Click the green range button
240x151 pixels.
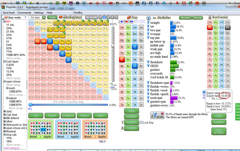coord(52,17)
